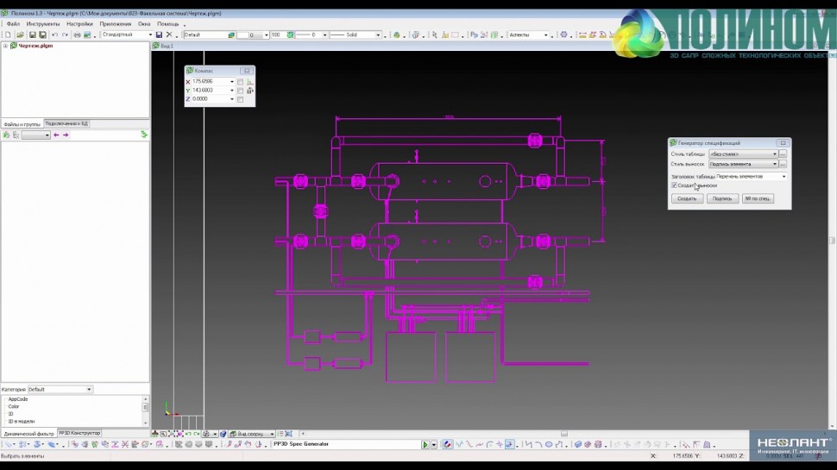This screenshot has height=470, width=837.
Task: Switch to the PP3D Конструктор tab
Action: 79,433
